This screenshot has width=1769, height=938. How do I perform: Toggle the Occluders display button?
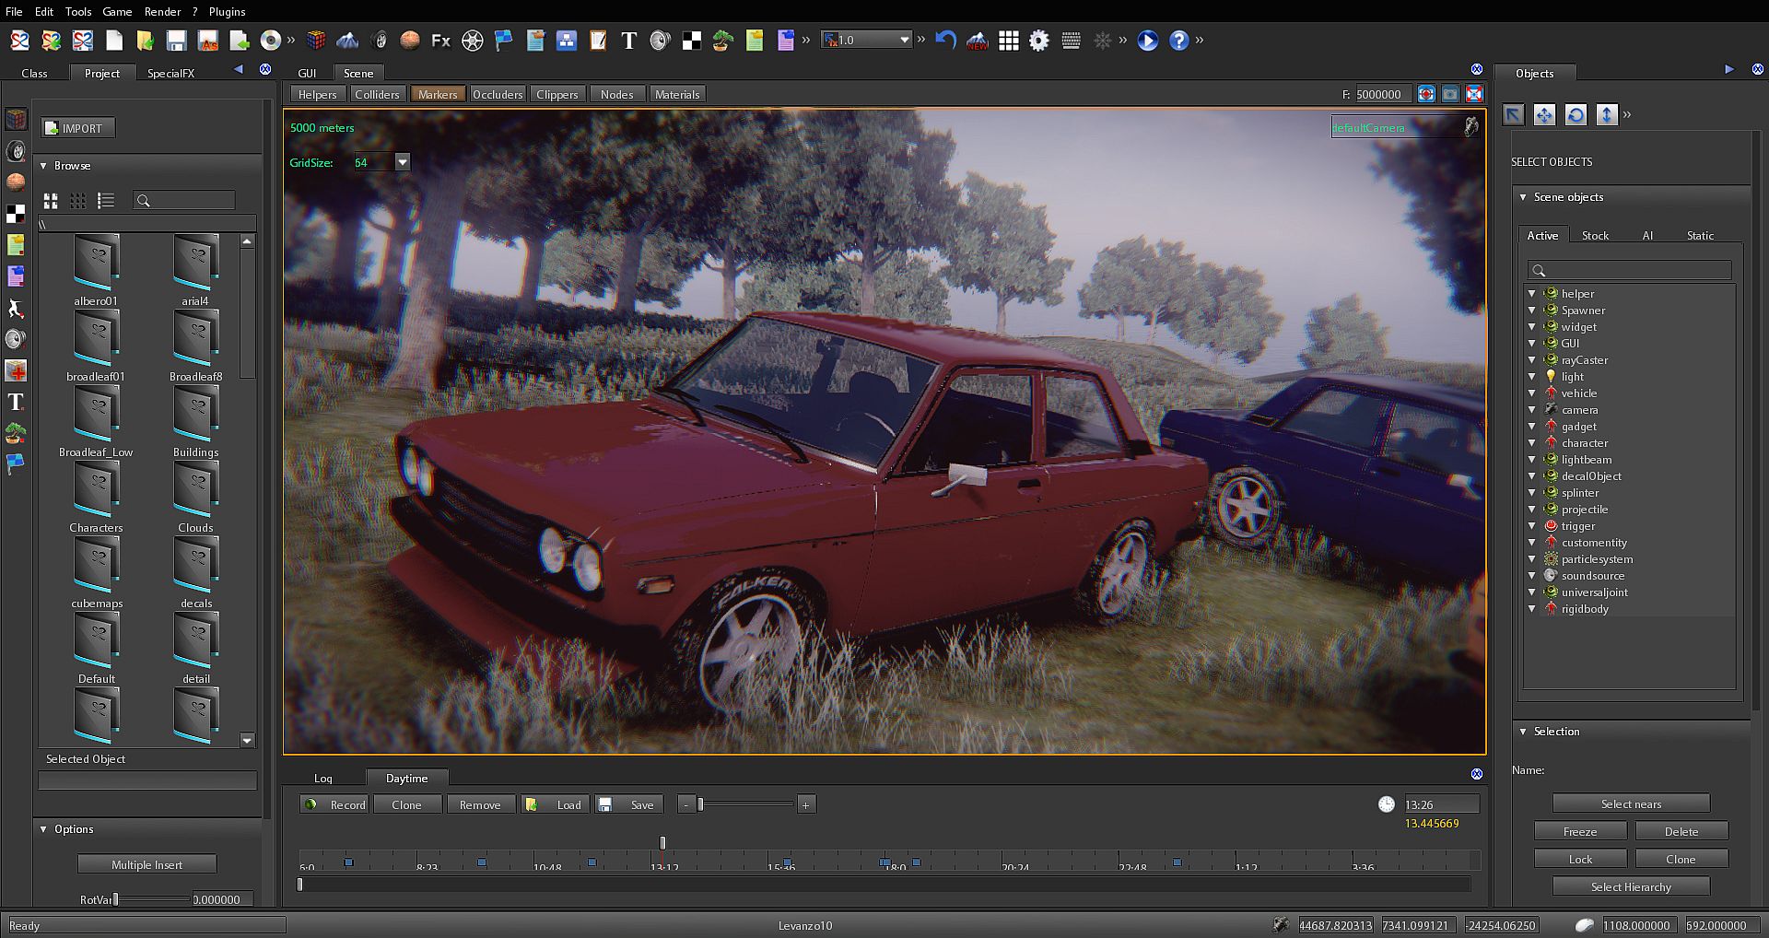(498, 94)
